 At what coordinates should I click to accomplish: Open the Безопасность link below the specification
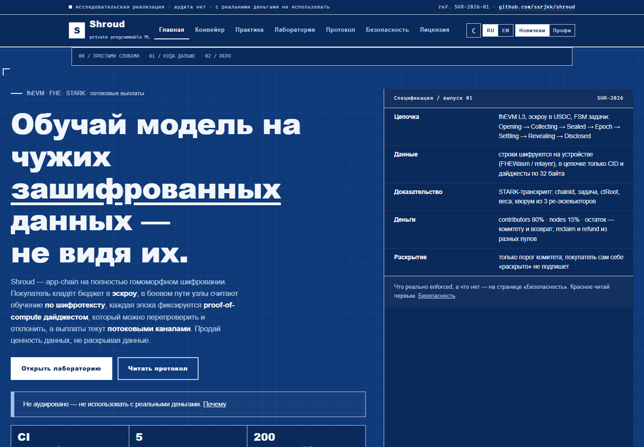pos(436,296)
